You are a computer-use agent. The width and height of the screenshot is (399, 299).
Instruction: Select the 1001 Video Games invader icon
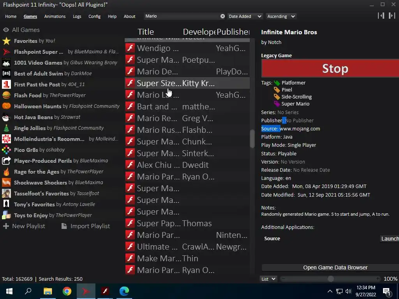click(x=6, y=63)
